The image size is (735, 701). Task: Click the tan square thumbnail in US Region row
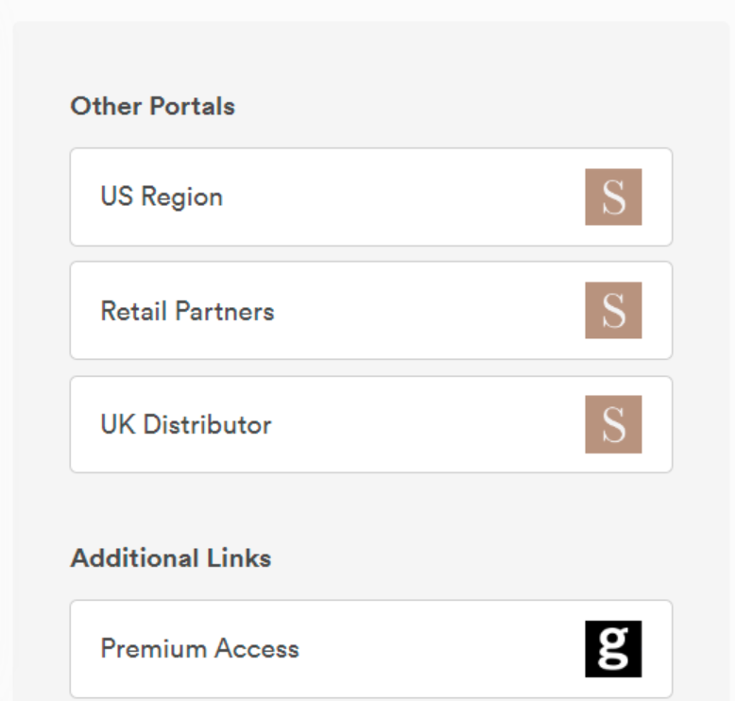[x=613, y=197]
